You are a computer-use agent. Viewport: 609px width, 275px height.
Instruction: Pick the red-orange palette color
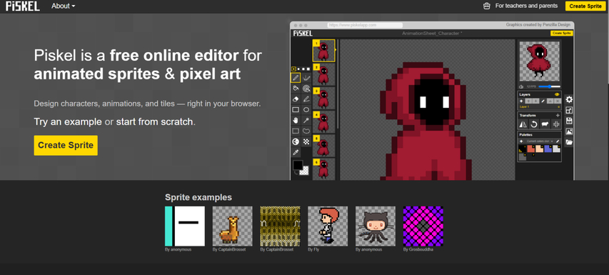(531, 149)
